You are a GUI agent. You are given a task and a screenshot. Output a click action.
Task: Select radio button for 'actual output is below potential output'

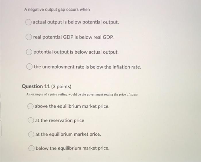pos(29,22)
